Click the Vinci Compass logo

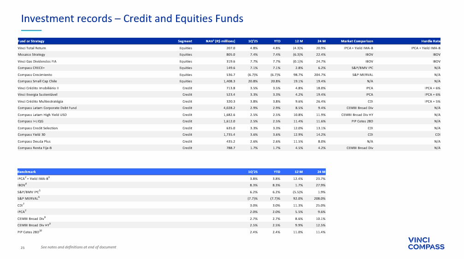point(426,244)
